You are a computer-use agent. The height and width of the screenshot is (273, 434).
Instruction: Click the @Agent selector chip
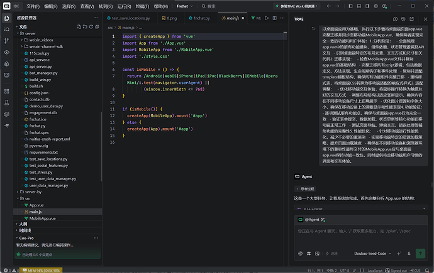point(311,220)
